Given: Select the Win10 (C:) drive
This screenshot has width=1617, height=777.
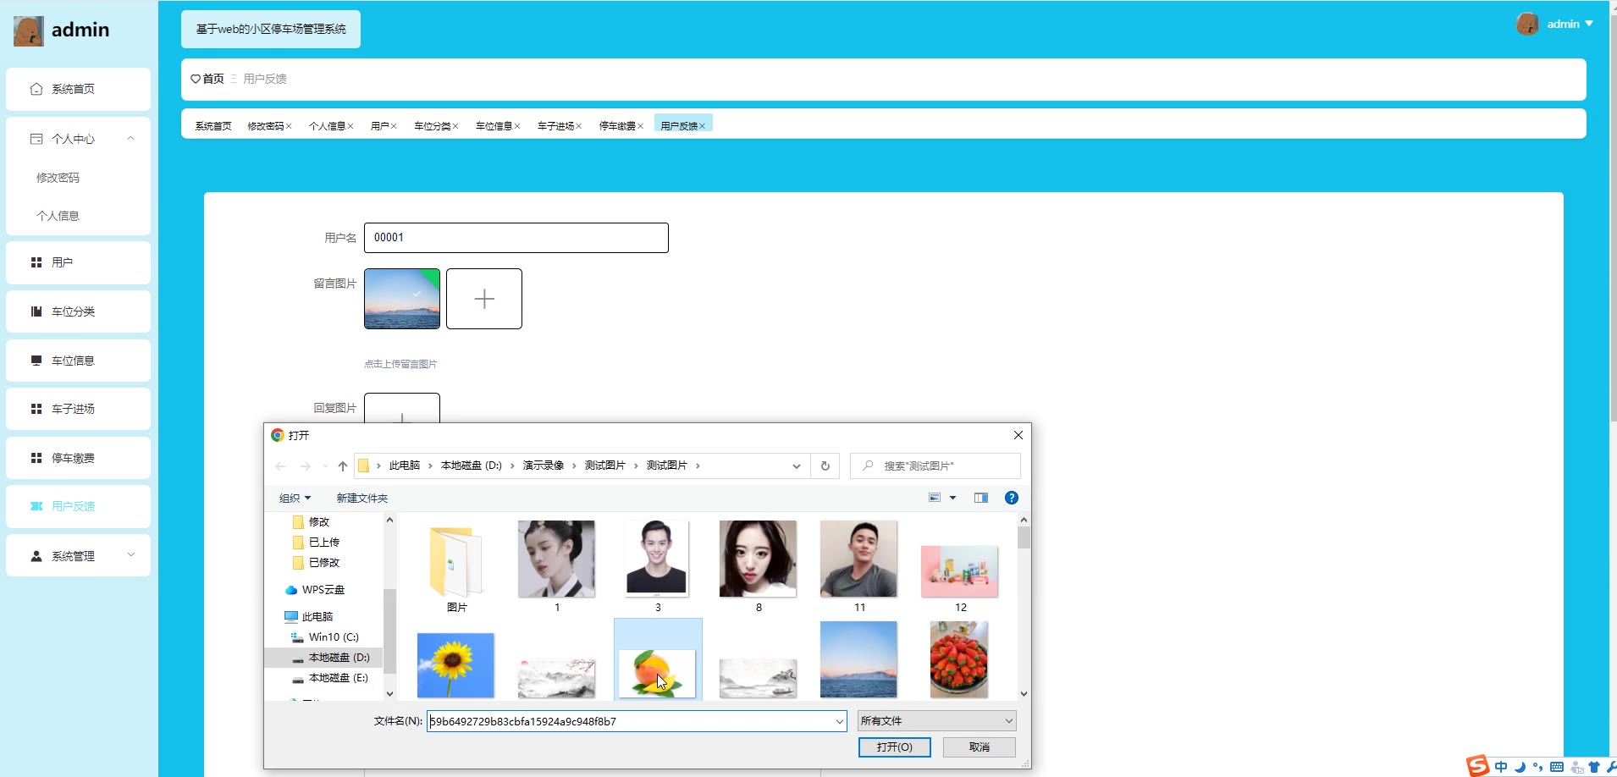Looking at the screenshot, I should point(333,637).
